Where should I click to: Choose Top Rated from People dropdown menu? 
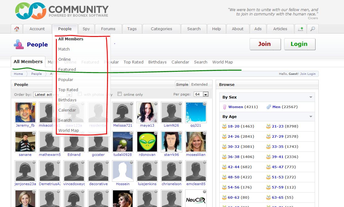[68, 90]
